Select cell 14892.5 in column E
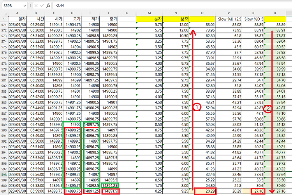This screenshot has height=195, width=292. (90, 186)
